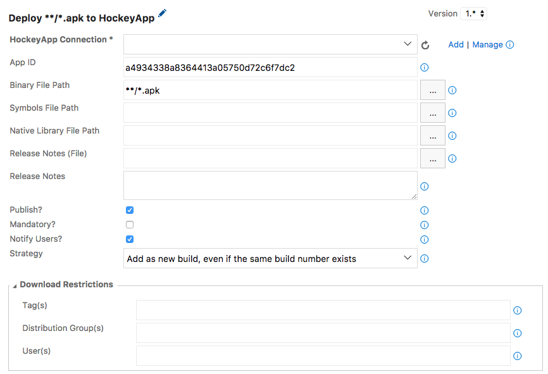Uncheck Notify Users
The image size is (548, 374).
[130, 239]
